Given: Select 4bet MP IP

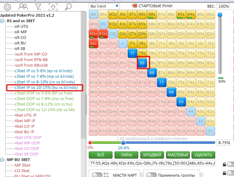Looking at the screenshot, I should [25, 121].
